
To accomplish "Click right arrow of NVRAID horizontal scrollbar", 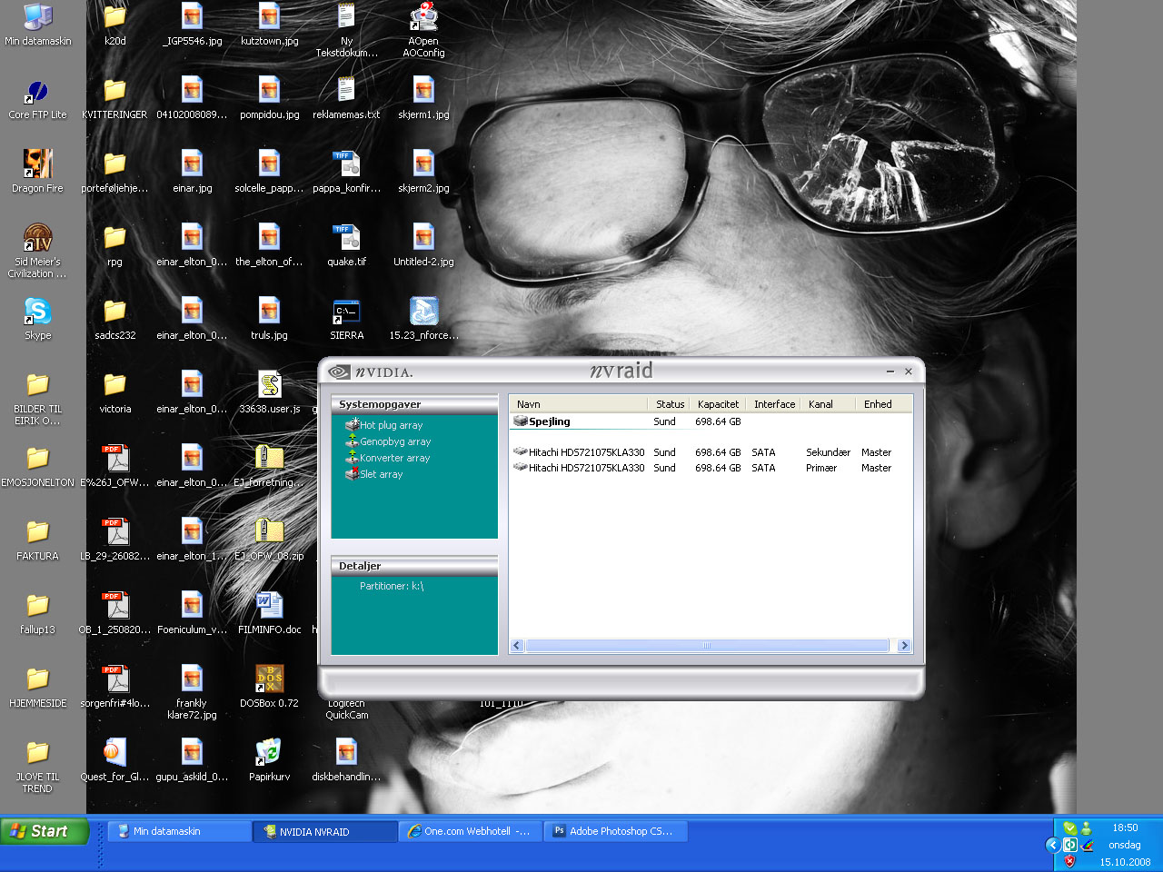I will 904,646.
